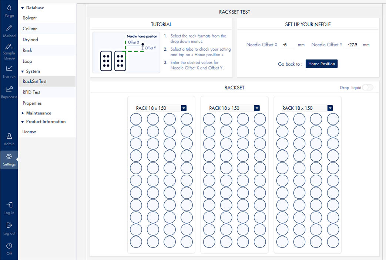Open the Admin user icon

(9, 136)
